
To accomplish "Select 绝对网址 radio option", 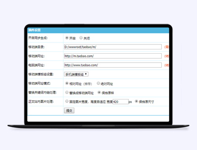I will point(98,83).
